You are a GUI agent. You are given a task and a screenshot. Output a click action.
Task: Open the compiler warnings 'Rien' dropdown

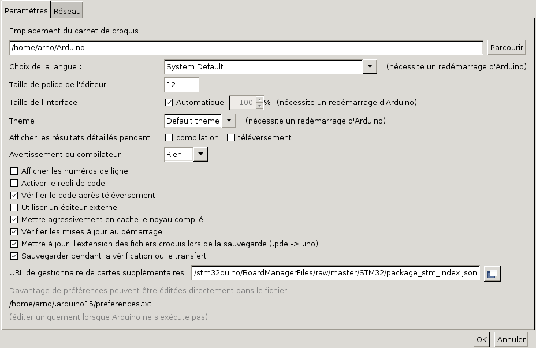click(x=200, y=155)
